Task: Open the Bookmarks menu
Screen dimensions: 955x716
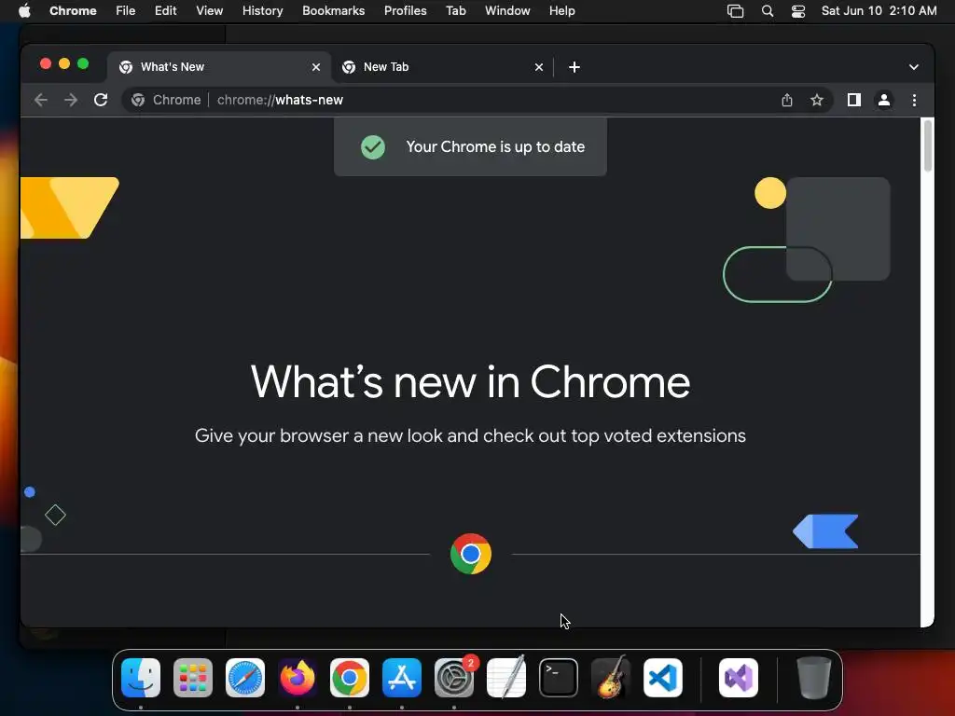Action: 334,11
